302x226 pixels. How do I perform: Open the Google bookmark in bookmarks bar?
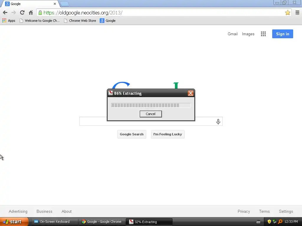(108, 21)
